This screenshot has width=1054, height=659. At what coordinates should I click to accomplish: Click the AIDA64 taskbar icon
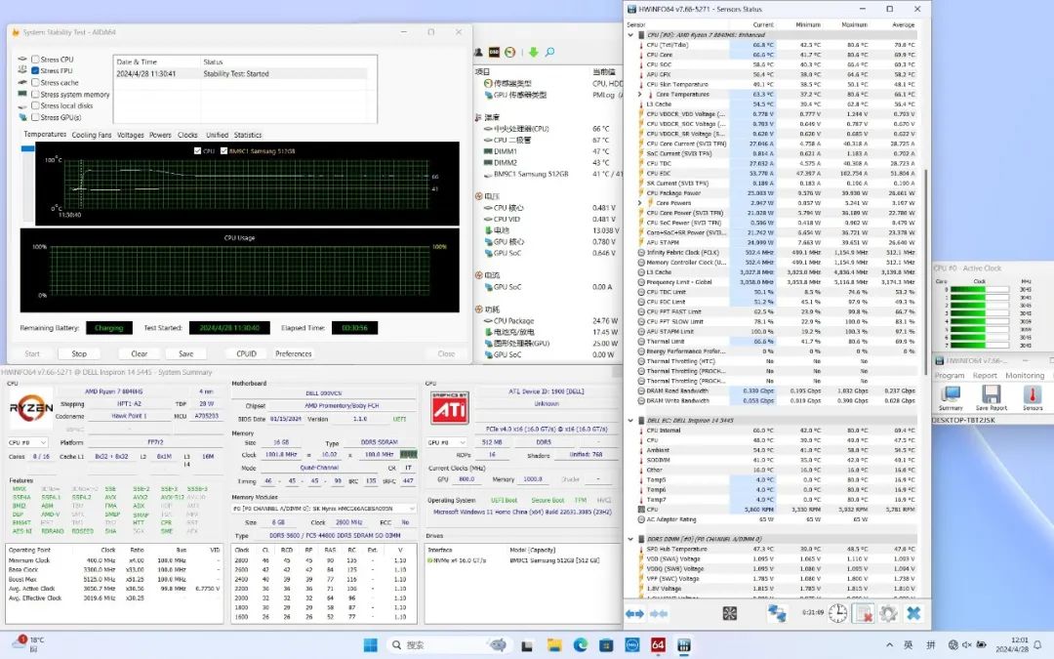[658, 645]
